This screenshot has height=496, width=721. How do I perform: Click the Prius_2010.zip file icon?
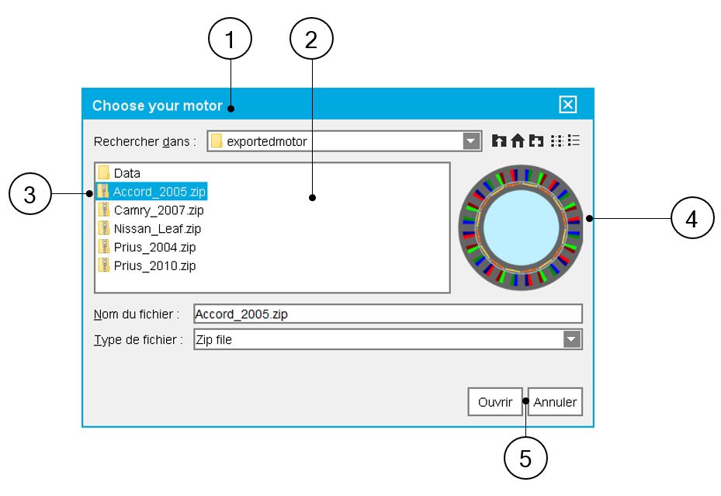[x=104, y=265]
